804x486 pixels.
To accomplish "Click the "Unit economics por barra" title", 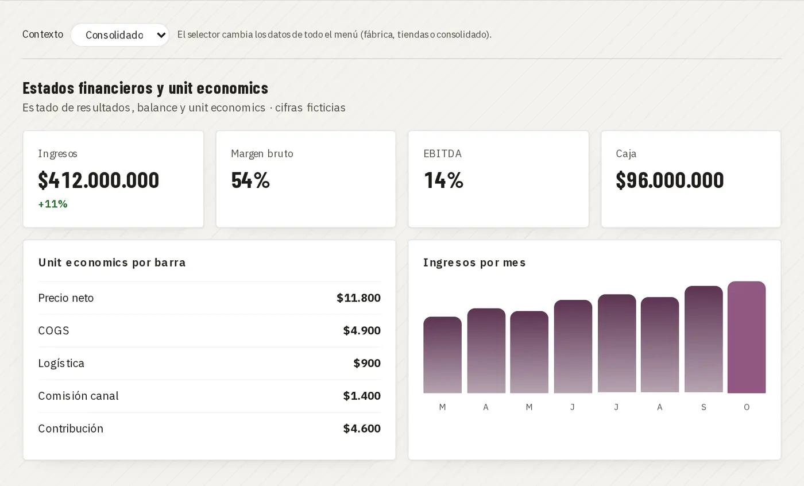I will (x=112, y=263).
